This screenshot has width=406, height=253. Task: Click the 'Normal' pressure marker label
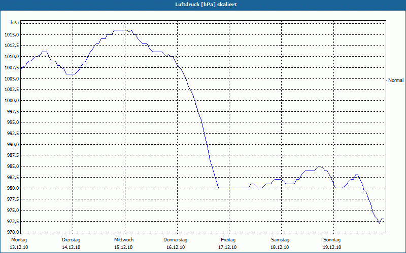396,80
